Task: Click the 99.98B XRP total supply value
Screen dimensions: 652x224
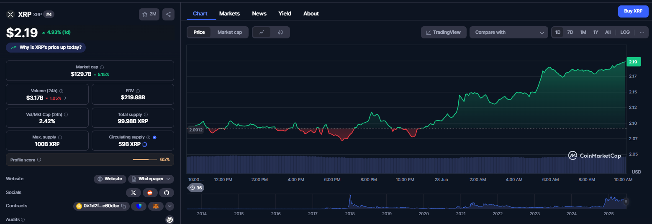Action: [x=133, y=121]
